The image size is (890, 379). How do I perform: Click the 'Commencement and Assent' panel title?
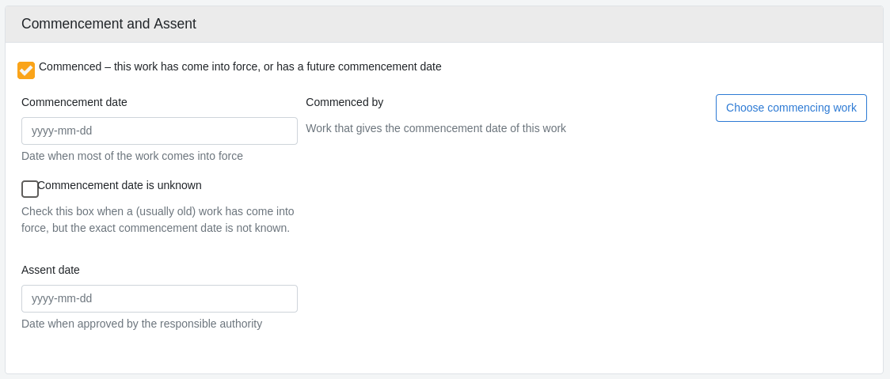click(x=108, y=24)
